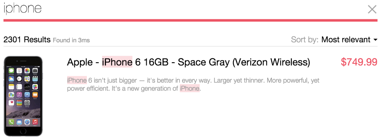Close the search with the X icon
Screen dimensions: 381x140
pos(372,9)
